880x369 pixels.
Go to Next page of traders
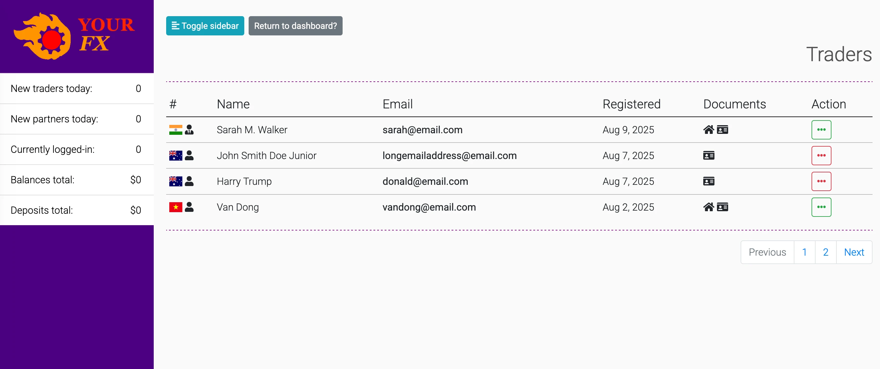click(854, 252)
